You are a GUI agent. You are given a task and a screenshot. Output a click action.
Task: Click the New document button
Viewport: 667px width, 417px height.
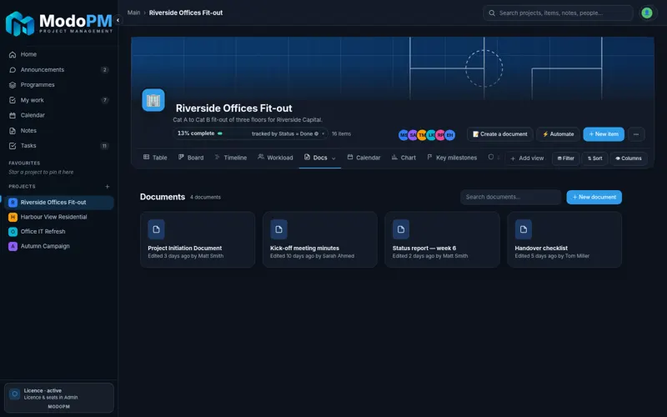click(594, 197)
